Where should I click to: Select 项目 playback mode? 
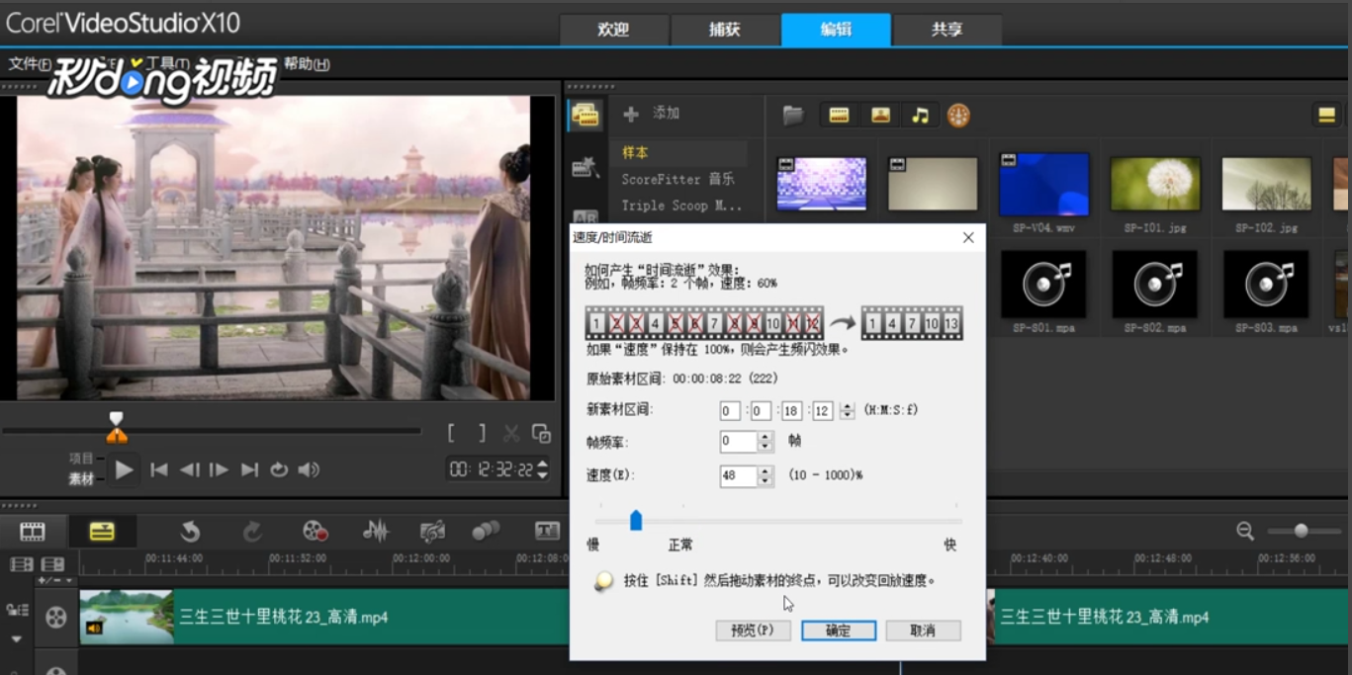81,459
